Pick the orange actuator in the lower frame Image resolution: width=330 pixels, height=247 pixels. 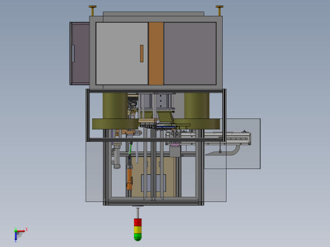129,179
